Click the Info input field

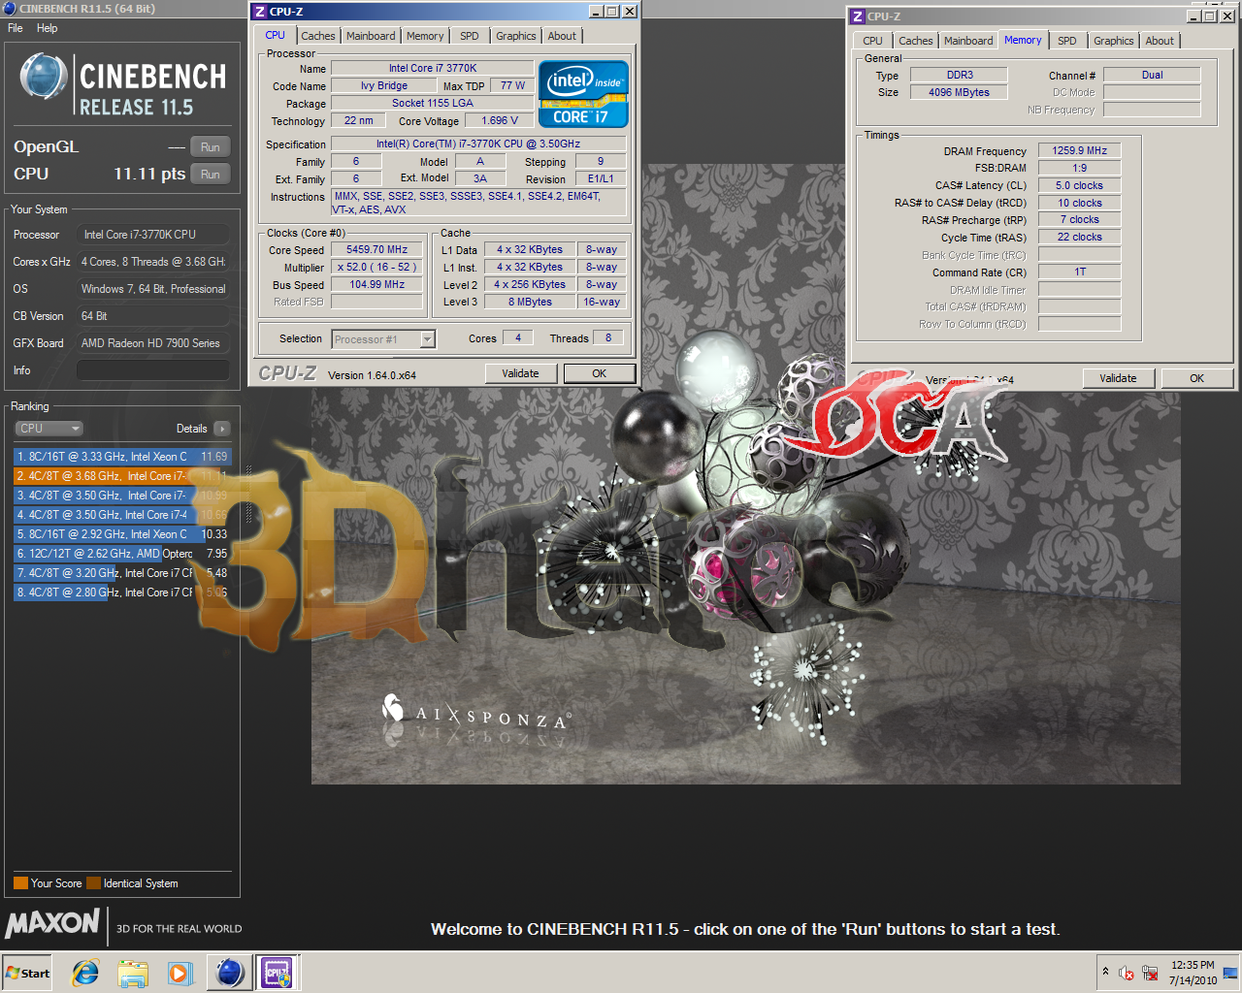pos(153,370)
